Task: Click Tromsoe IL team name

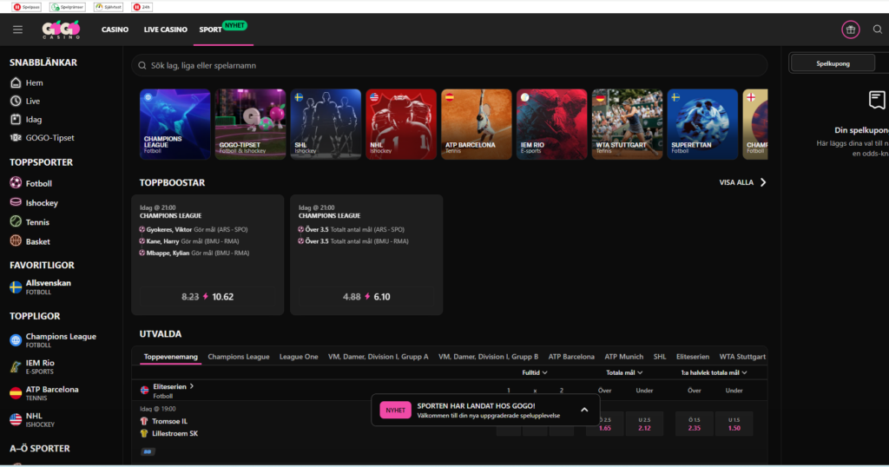Action: click(x=169, y=421)
